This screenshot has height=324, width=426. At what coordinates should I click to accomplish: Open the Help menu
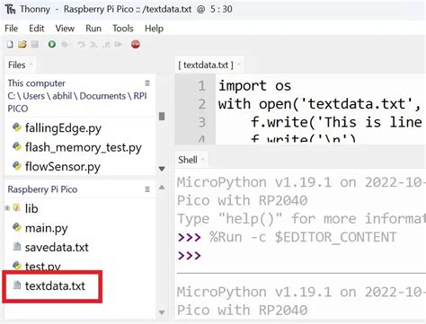[x=154, y=29]
